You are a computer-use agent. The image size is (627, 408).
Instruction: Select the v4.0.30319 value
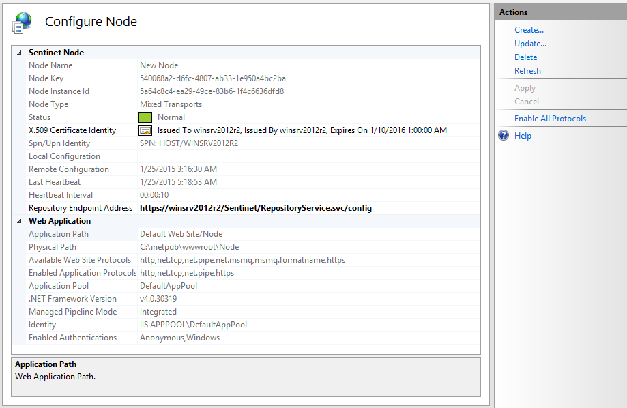tap(158, 299)
